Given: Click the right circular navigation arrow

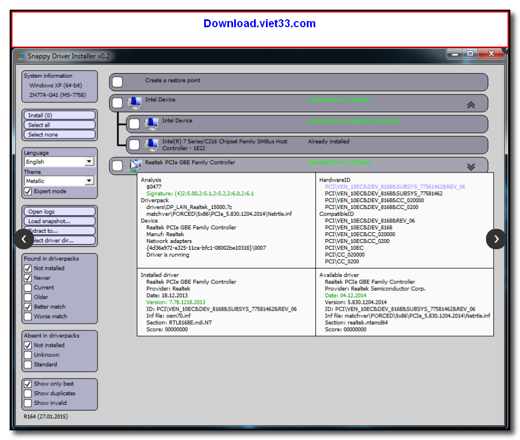Looking at the screenshot, I should [496, 240].
